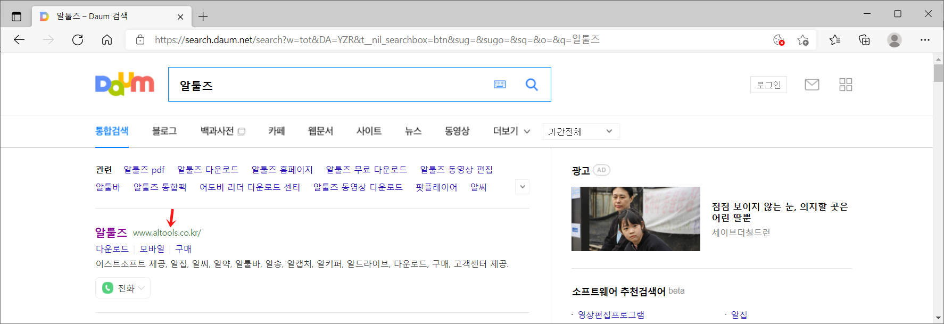
Task: Open the 뉴스 tab
Action: click(x=413, y=131)
